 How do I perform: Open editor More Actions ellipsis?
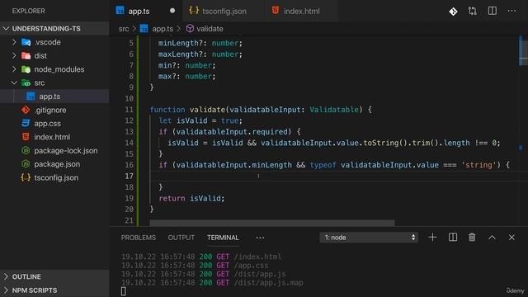point(511,11)
